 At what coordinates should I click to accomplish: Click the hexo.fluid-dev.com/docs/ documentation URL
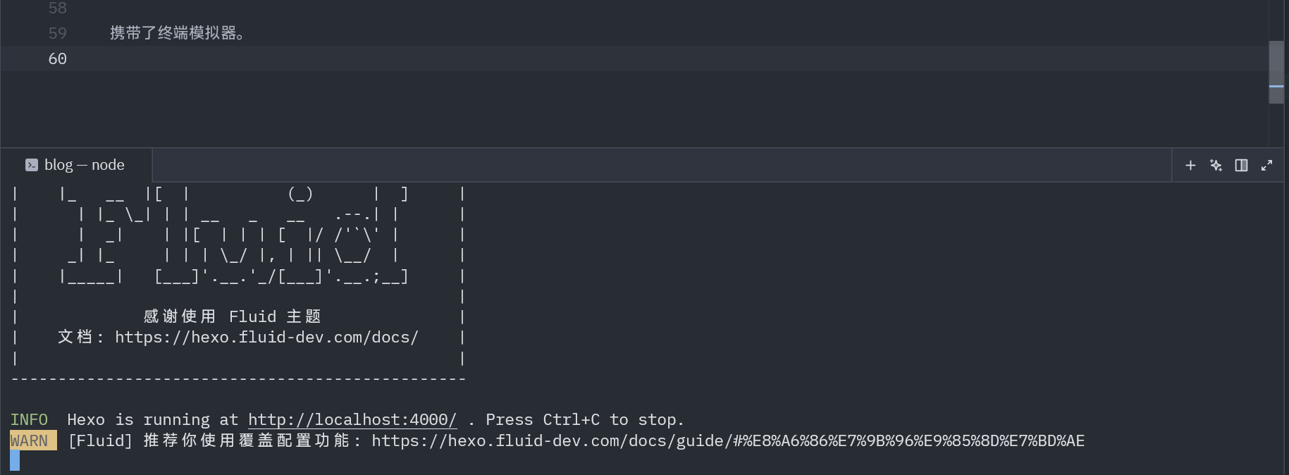click(x=266, y=338)
